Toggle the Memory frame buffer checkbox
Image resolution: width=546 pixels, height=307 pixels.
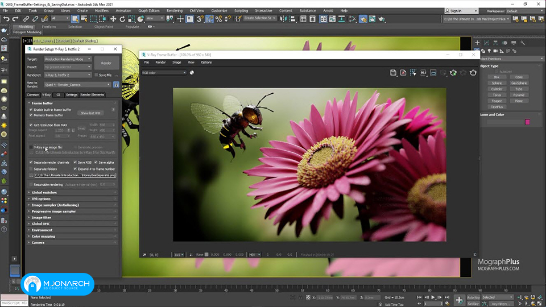coord(31,115)
